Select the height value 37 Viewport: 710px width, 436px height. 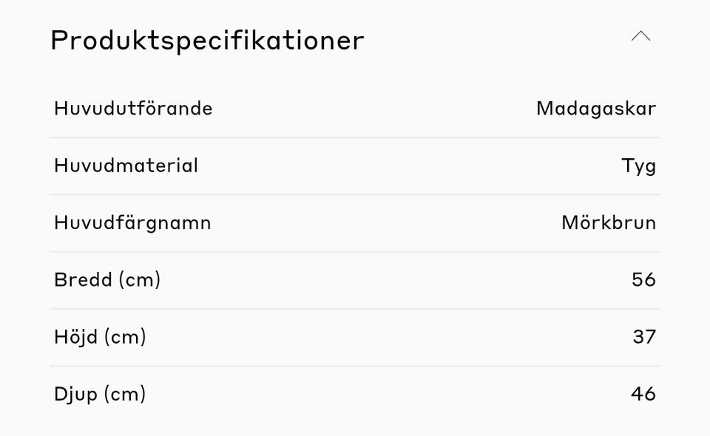(x=644, y=337)
